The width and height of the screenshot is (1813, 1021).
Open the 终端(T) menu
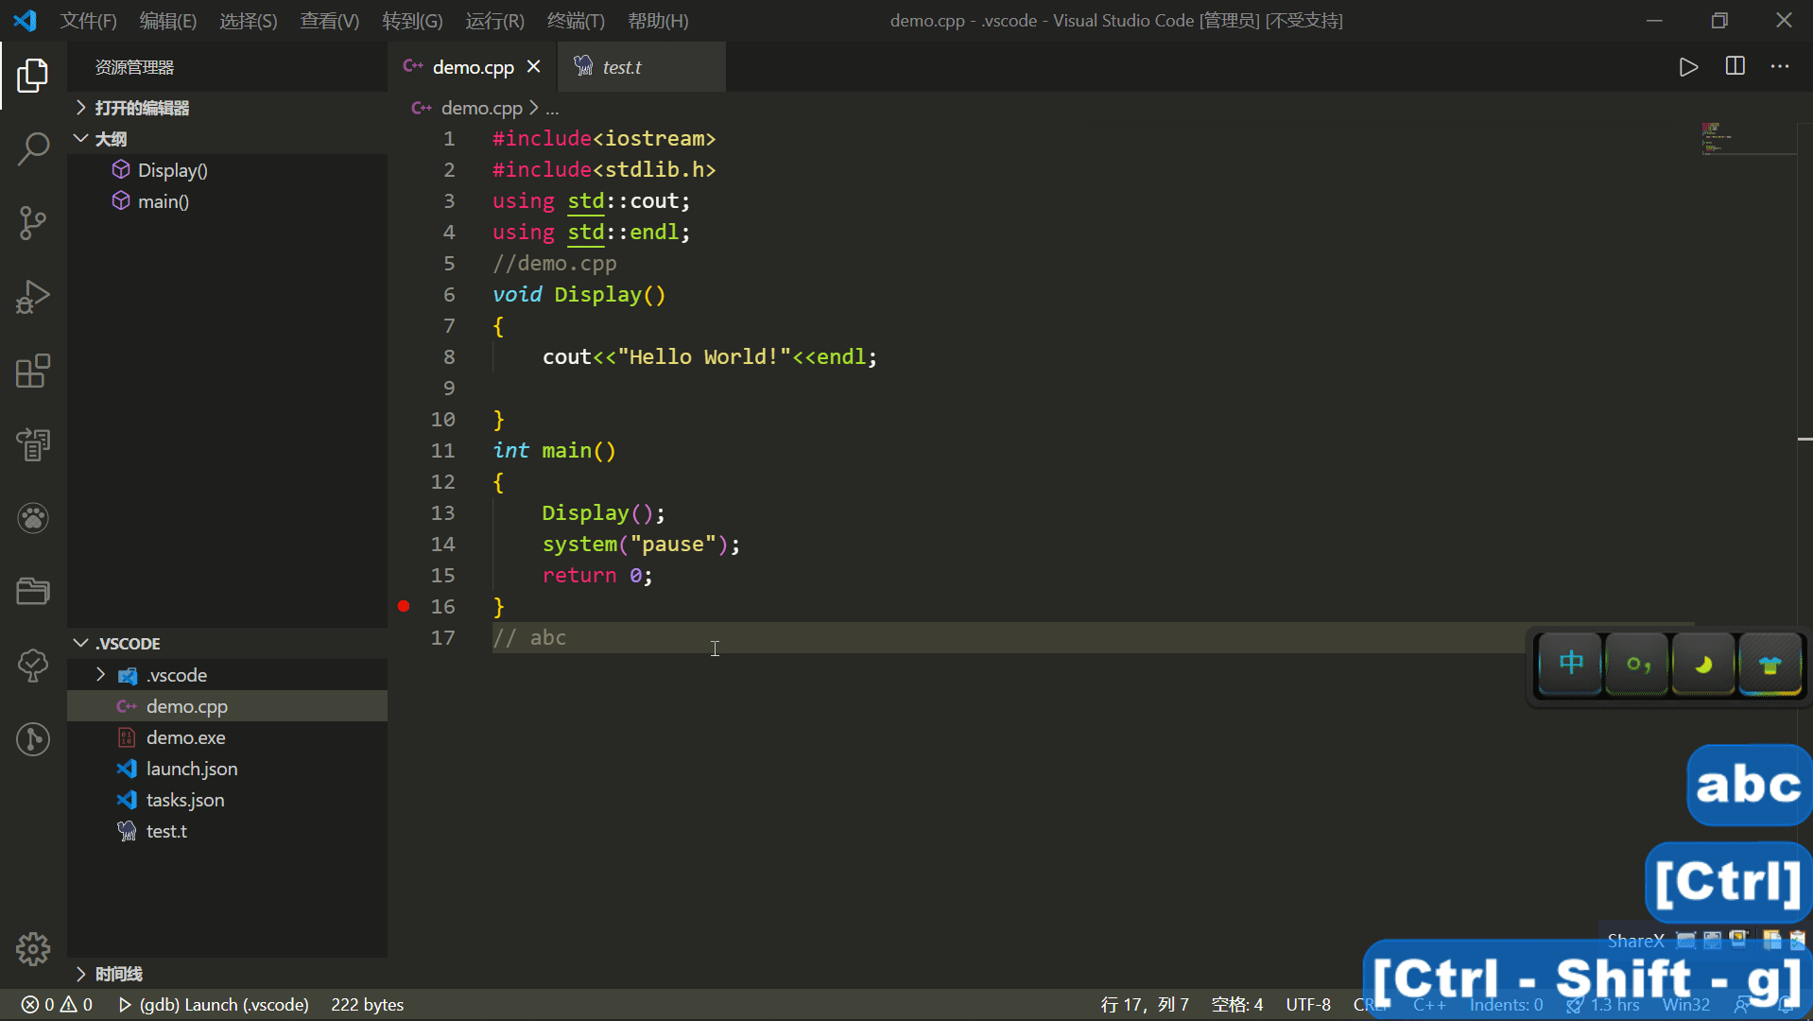click(576, 20)
